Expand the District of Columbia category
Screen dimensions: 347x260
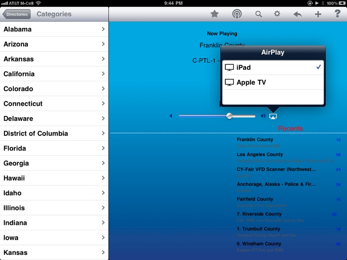54,133
